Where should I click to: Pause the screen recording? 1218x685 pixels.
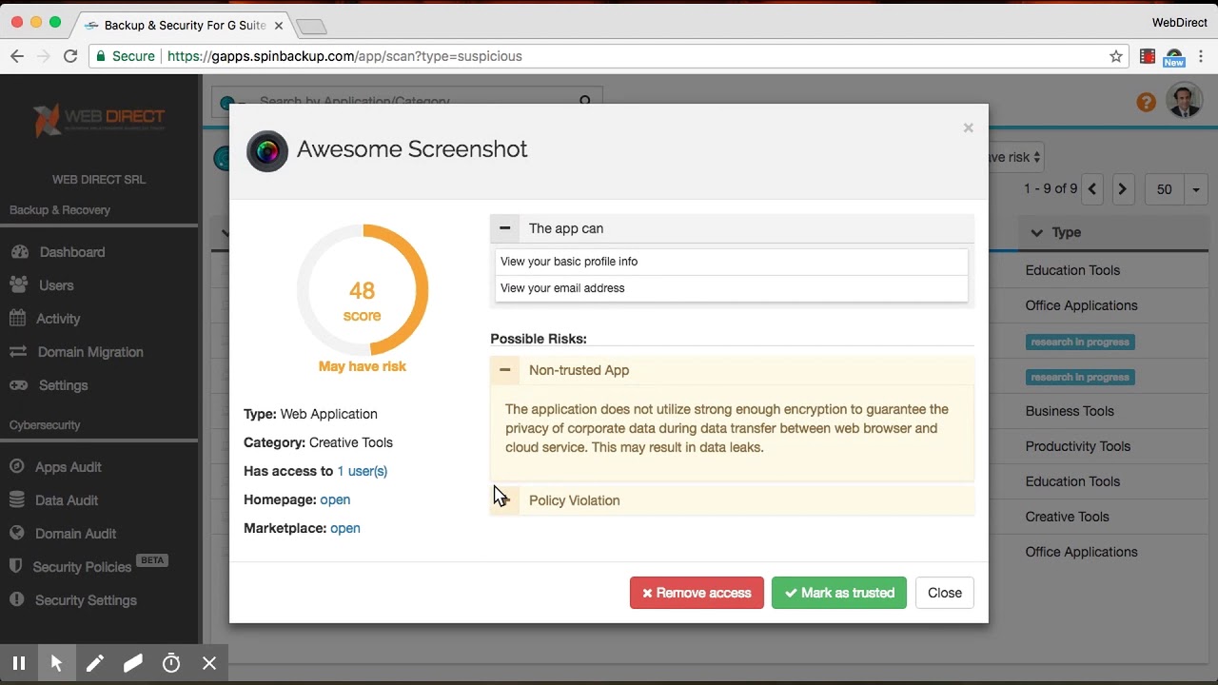coord(19,663)
